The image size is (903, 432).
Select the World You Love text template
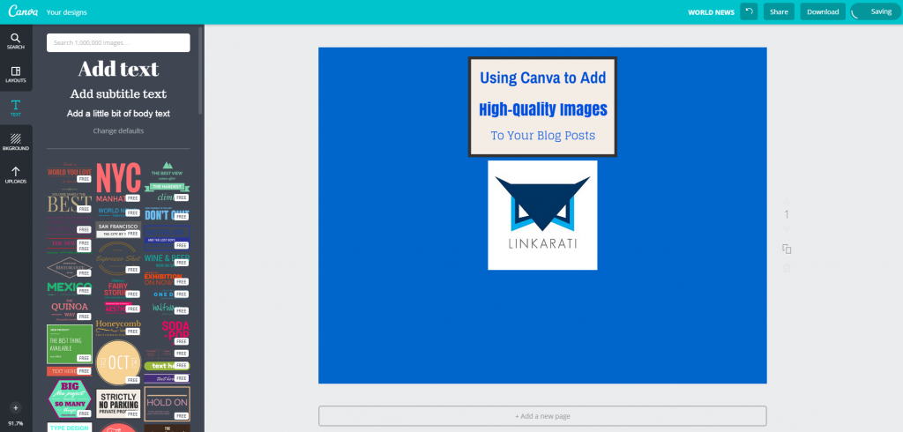pos(69,172)
